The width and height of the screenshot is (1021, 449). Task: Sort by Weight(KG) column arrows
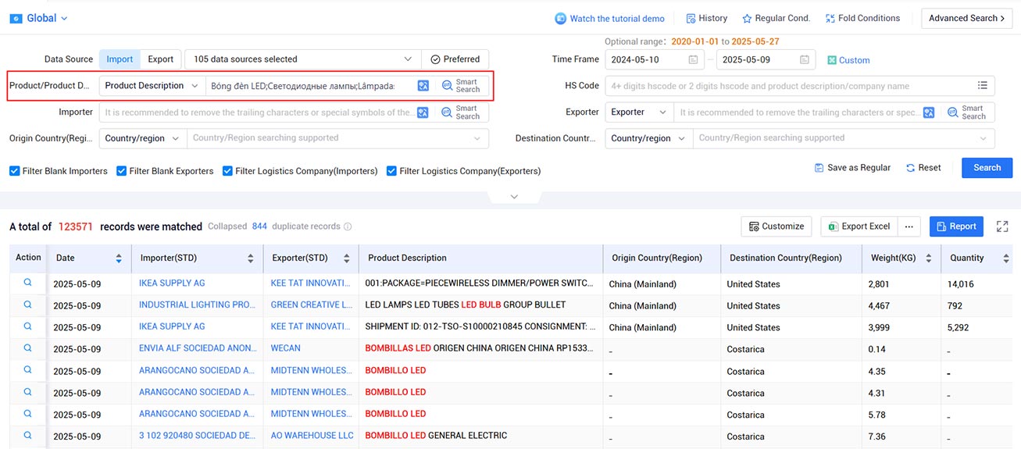928,258
